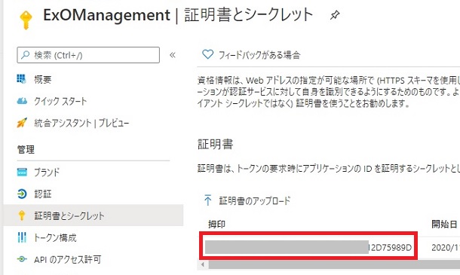The image size is (460, 275).
Task: Click the 証明書 section heading
Action: [x=216, y=144]
